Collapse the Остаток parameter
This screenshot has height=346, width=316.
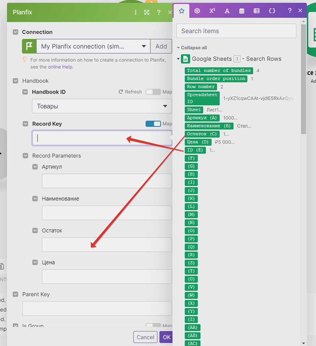click(35, 230)
